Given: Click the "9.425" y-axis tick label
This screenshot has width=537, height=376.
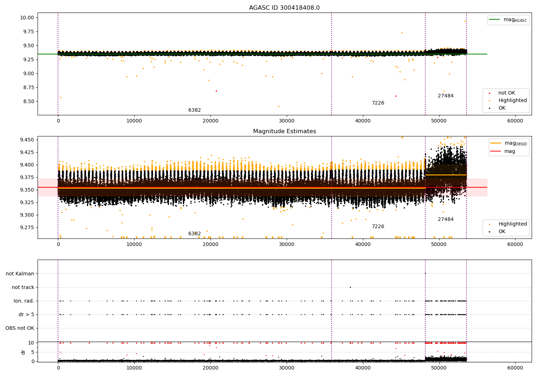Looking at the screenshot, I should point(27,153).
